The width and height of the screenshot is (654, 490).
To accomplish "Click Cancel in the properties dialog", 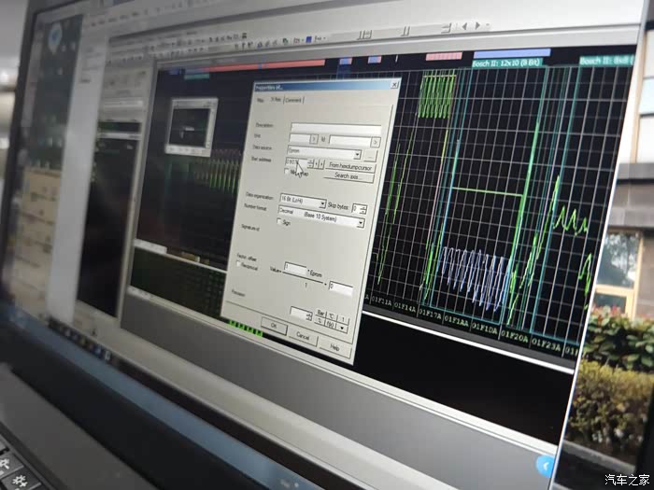I will (x=303, y=335).
